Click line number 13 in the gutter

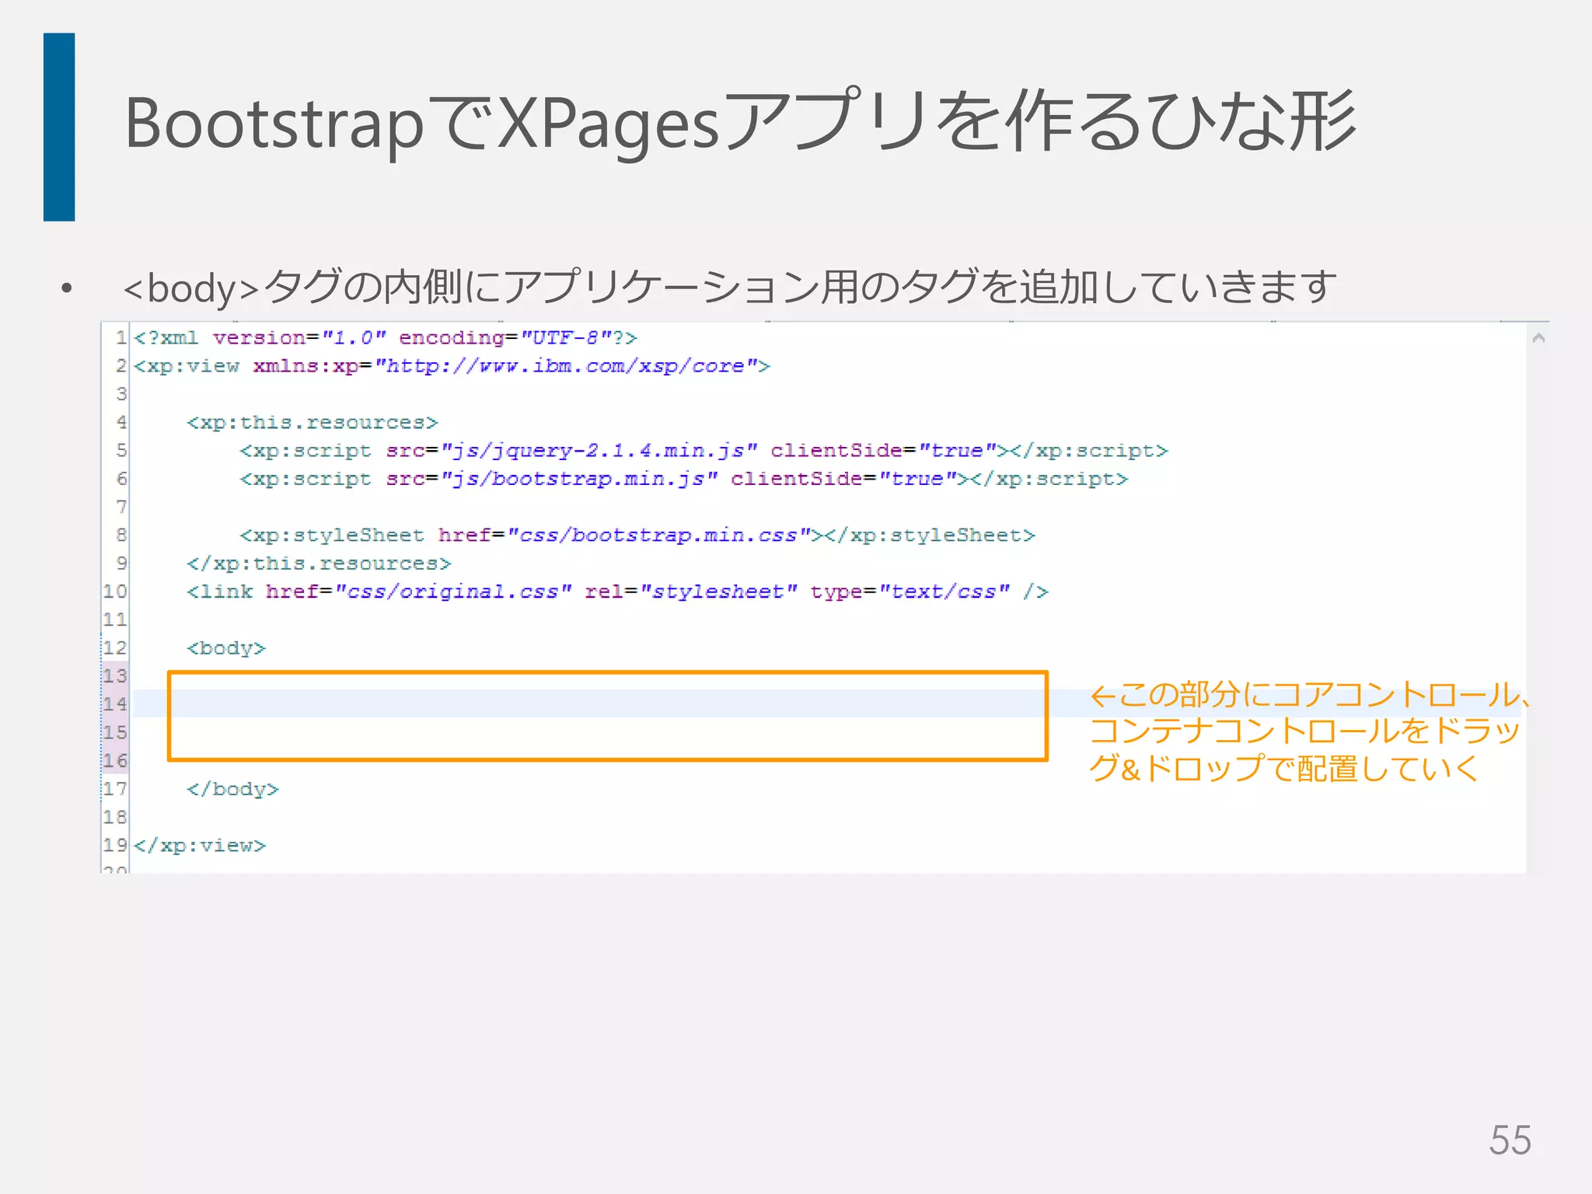tap(115, 676)
